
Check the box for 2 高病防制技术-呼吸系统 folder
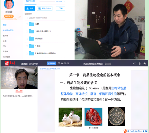point(27,53)
